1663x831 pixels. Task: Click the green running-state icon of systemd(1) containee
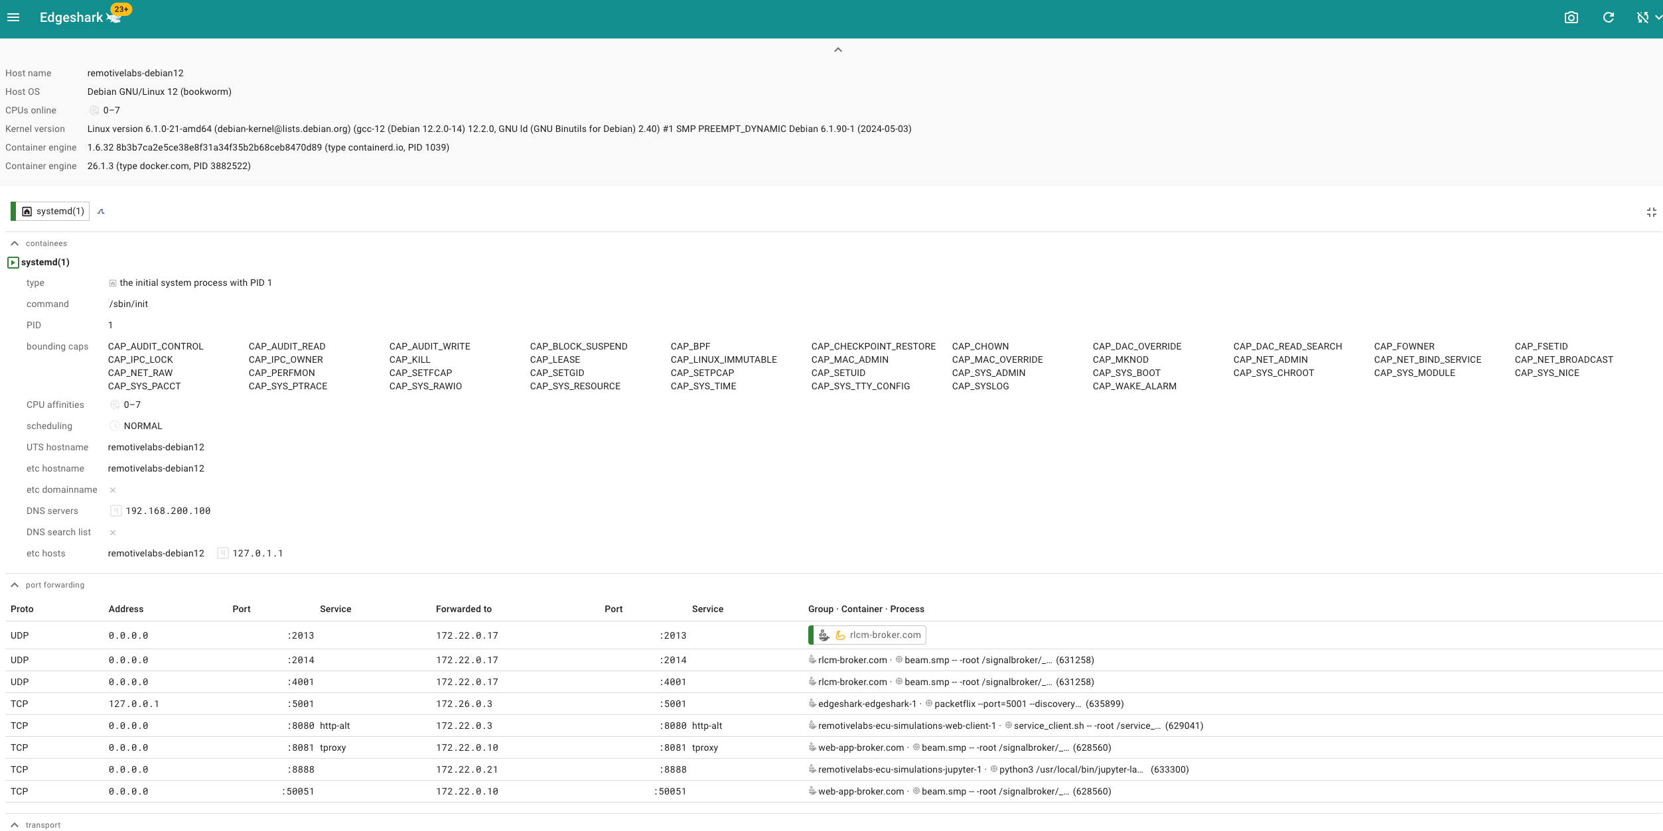[13, 263]
